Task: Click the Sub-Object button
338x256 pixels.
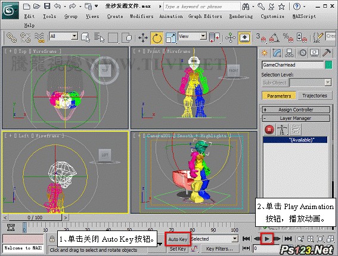Action: click(275, 83)
